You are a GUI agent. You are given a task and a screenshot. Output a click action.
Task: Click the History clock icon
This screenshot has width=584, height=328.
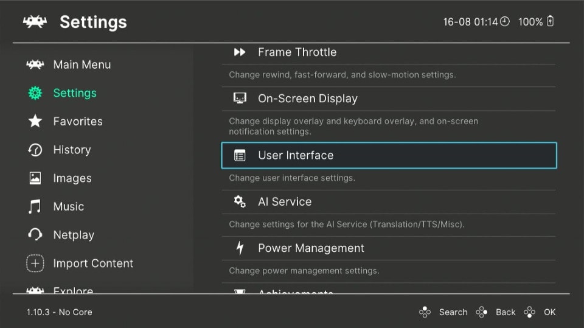35,150
